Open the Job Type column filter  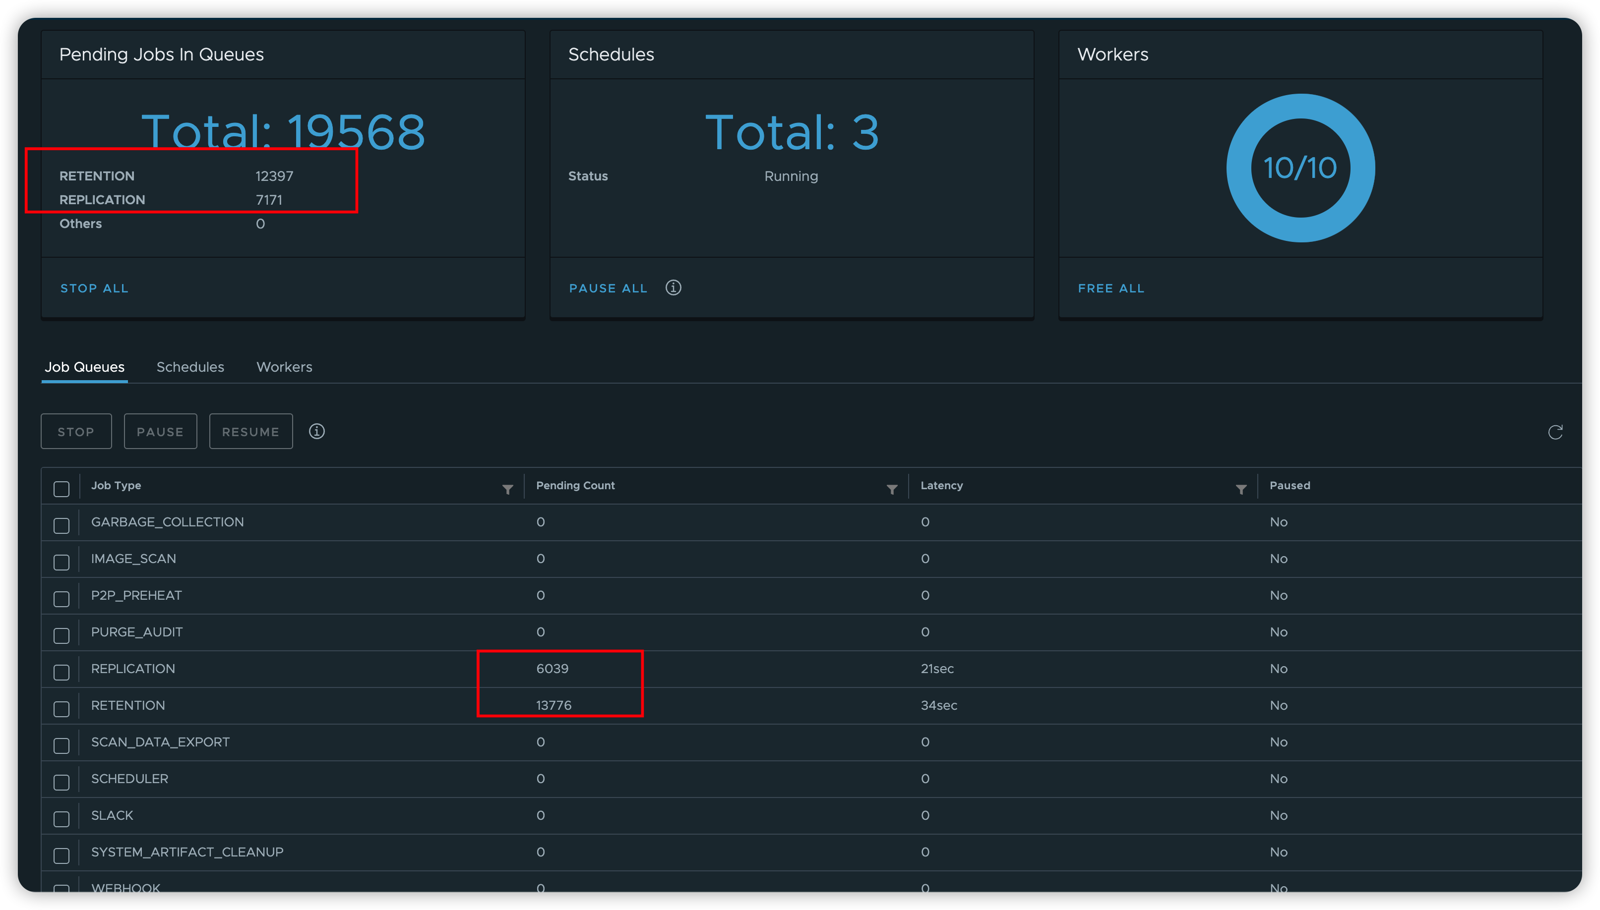[508, 489]
